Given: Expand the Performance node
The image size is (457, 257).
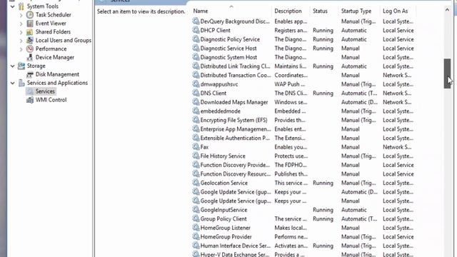Looking at the screenshot, I should (x=21, y=49).
